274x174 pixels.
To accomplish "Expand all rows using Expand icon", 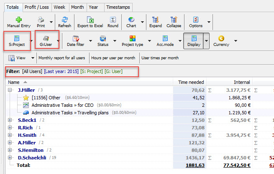I will click(x=155, y=20).
